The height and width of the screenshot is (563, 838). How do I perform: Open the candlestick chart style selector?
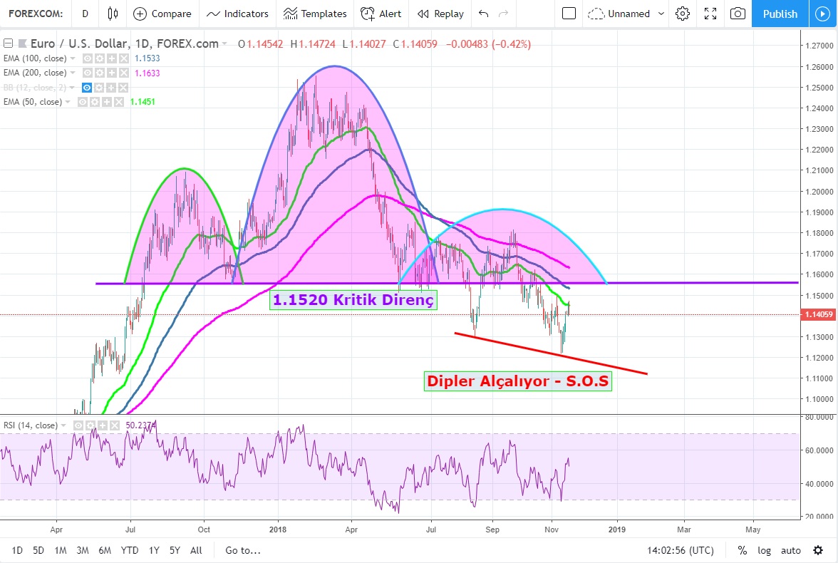tap(113, 14)
